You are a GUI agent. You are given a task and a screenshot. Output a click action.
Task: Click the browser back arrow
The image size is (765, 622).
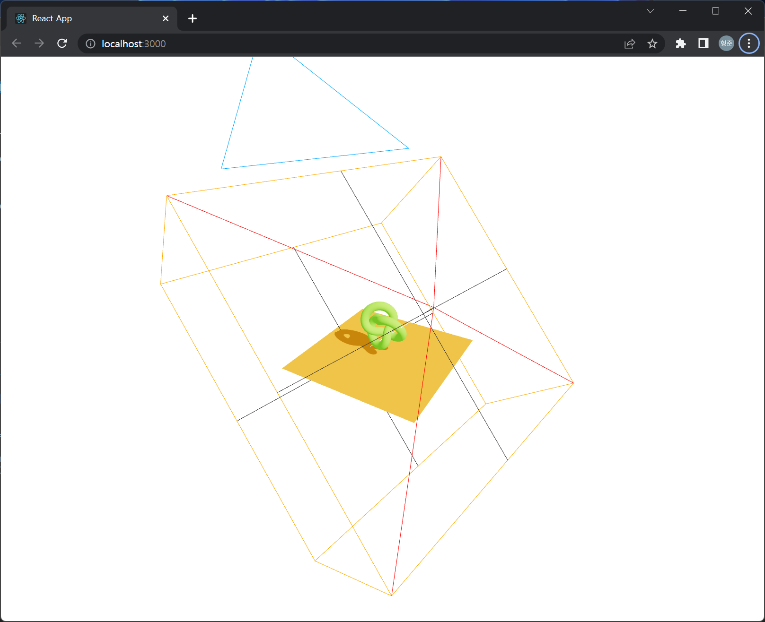coord(17,43)
